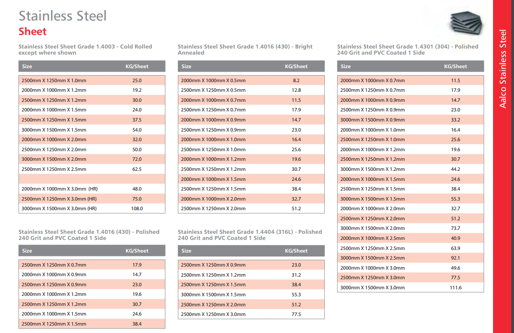This screenshot has height=333, width=514.
Task: Click the 111.6 KG/Sheet value
Action: pyautogui.click(x=455, y=288)
